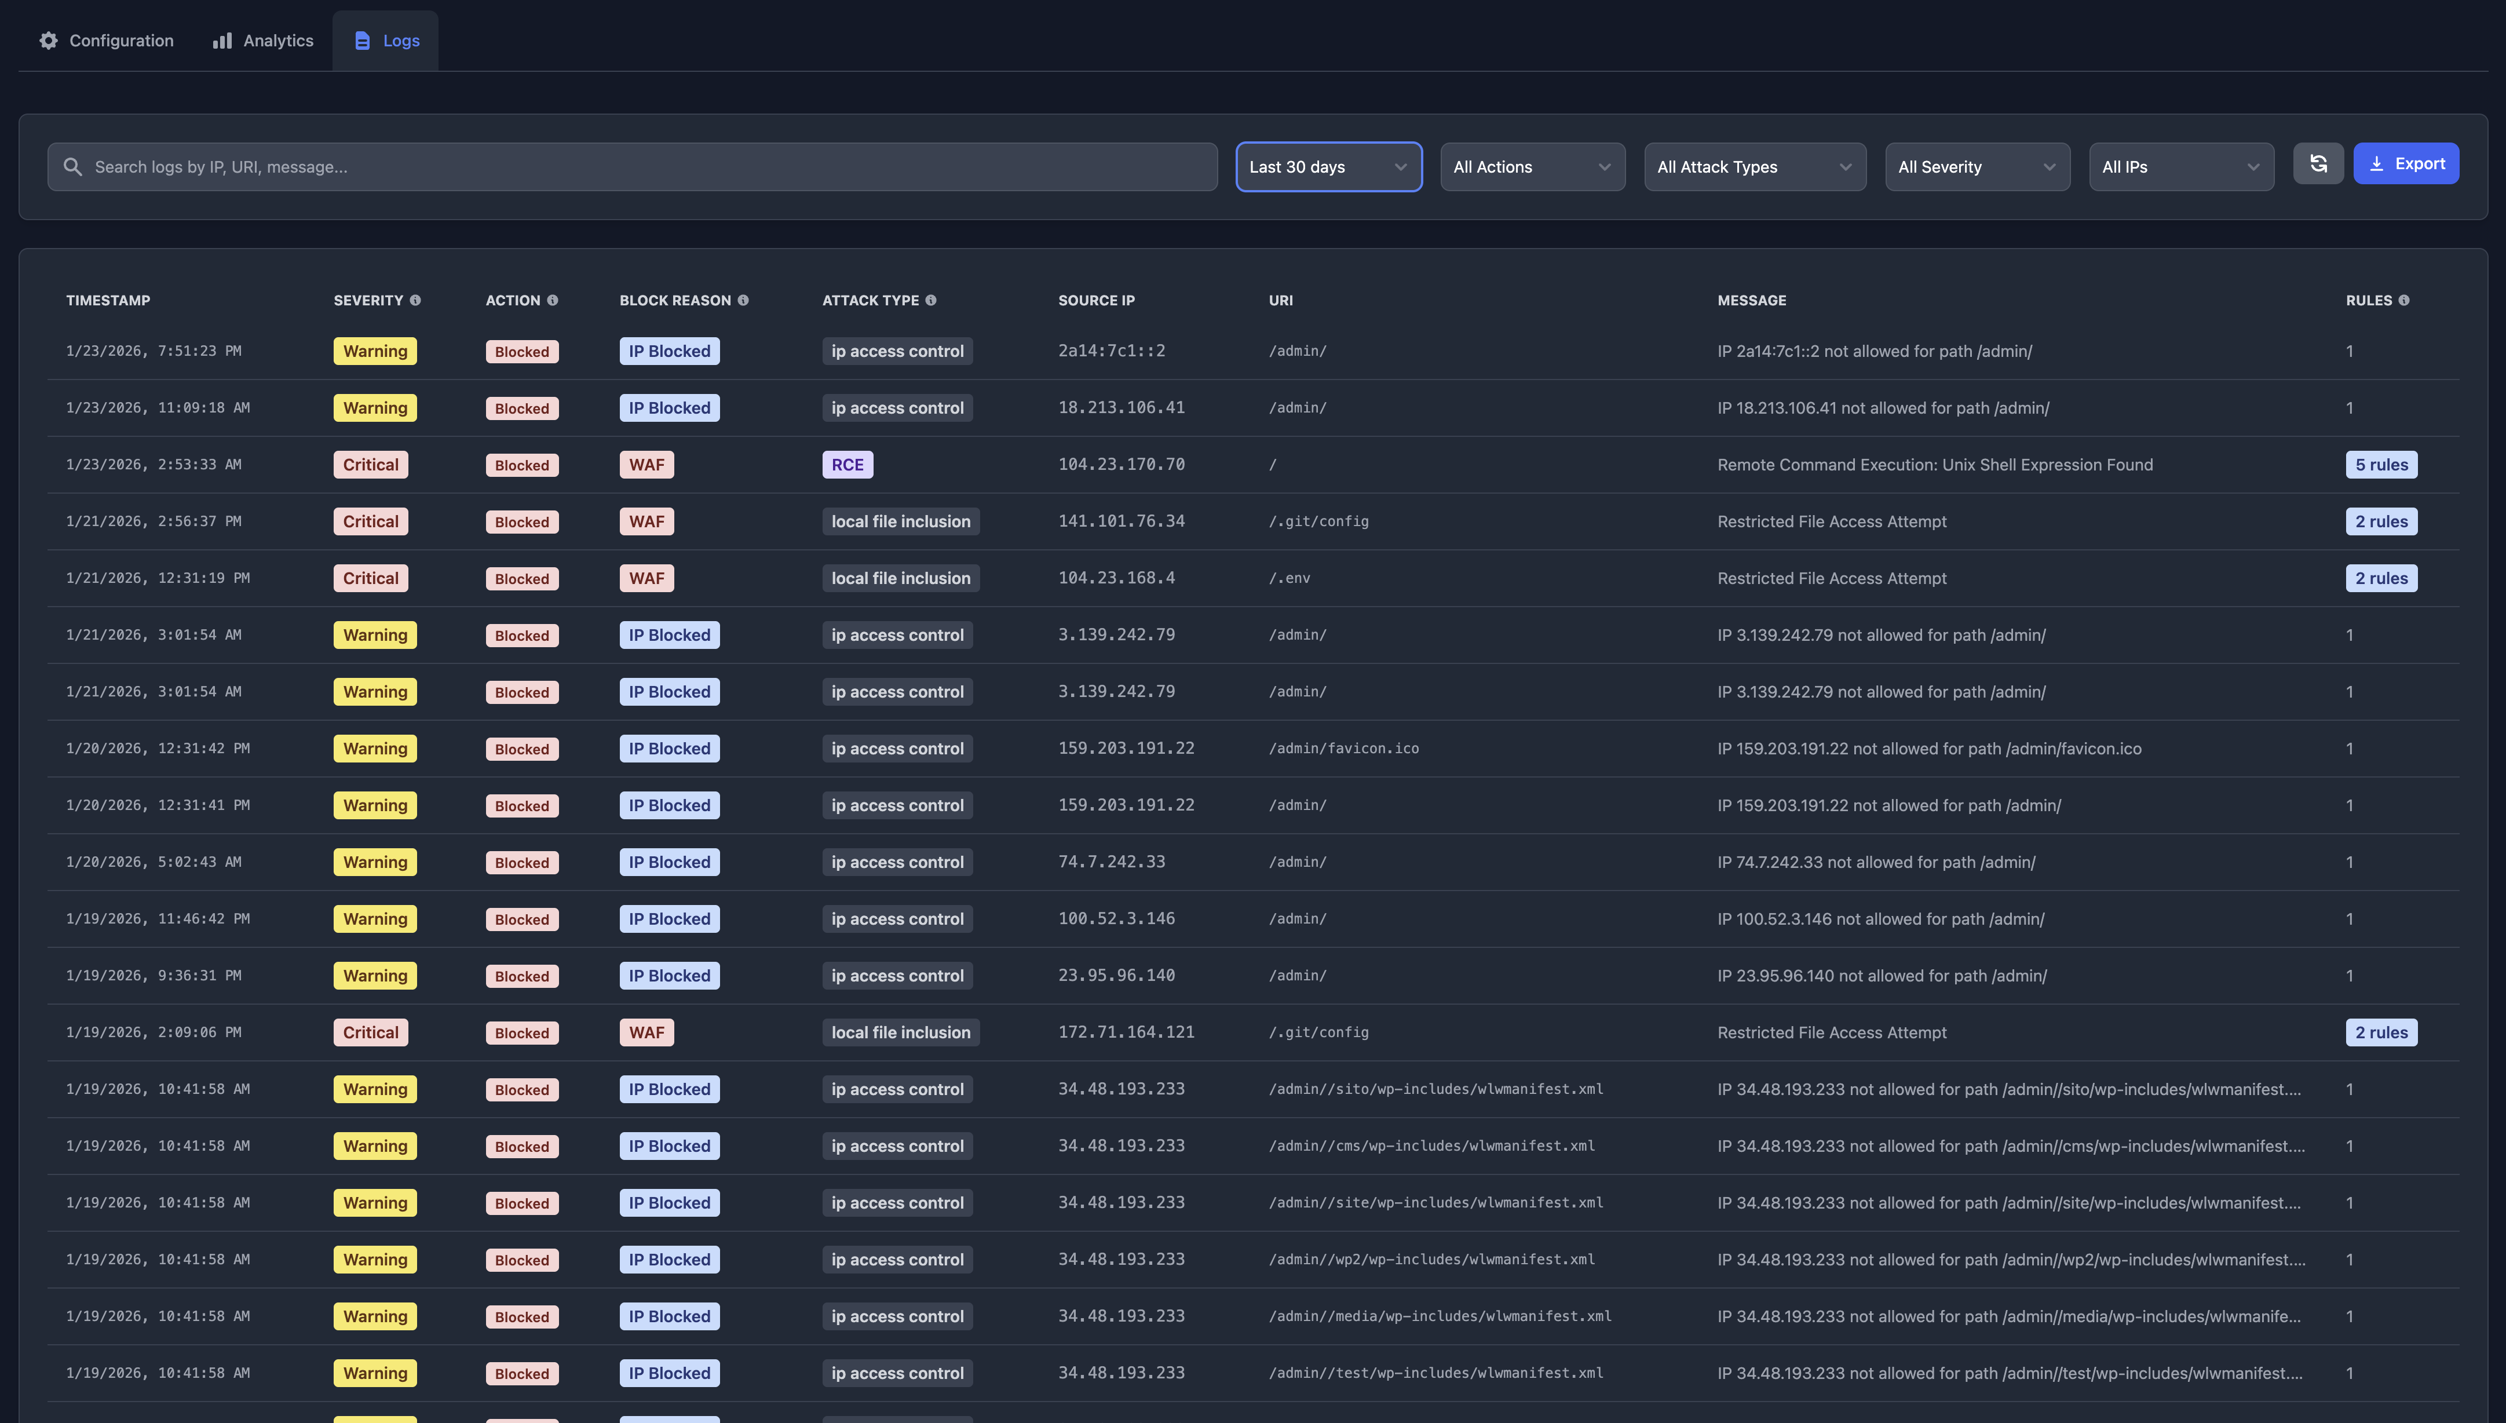This screenshot has height=1423, width=2506.
Task: Expand the All Severity filter
Action: pos(1977,167)
